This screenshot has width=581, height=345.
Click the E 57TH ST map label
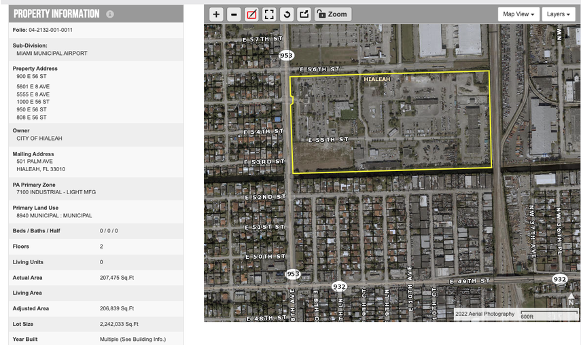(262, 39)
